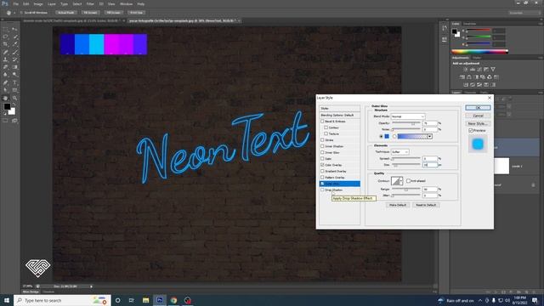544x306 pixels.
Task: Select the Crop tool
Action: tap(5, 44)
